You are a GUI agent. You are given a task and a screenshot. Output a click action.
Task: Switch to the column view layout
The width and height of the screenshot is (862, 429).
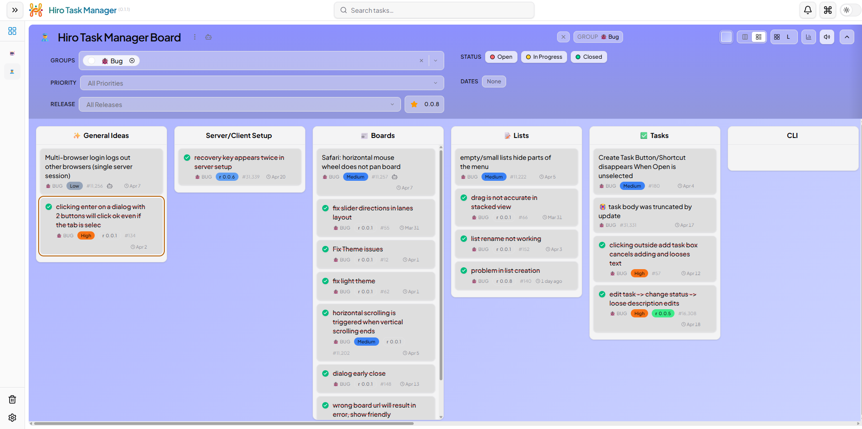click(745, 37)
